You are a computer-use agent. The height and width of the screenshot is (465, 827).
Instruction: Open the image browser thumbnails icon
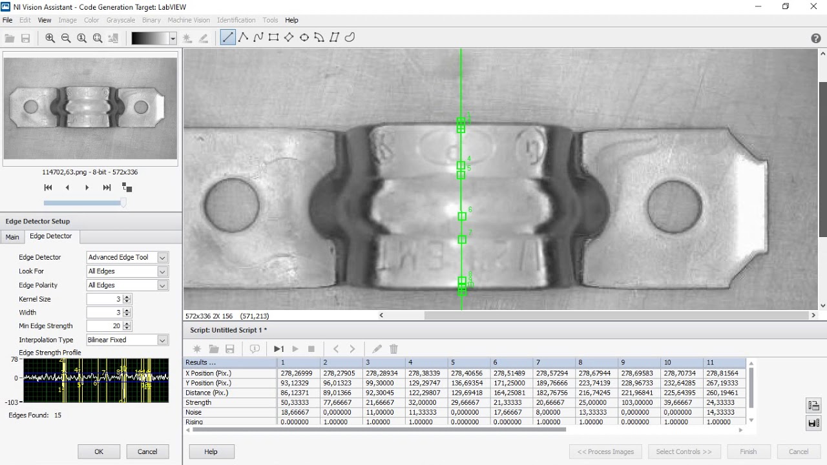[x=127, y=188]
